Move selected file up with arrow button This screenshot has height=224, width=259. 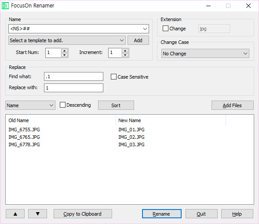tap(15, 214)
